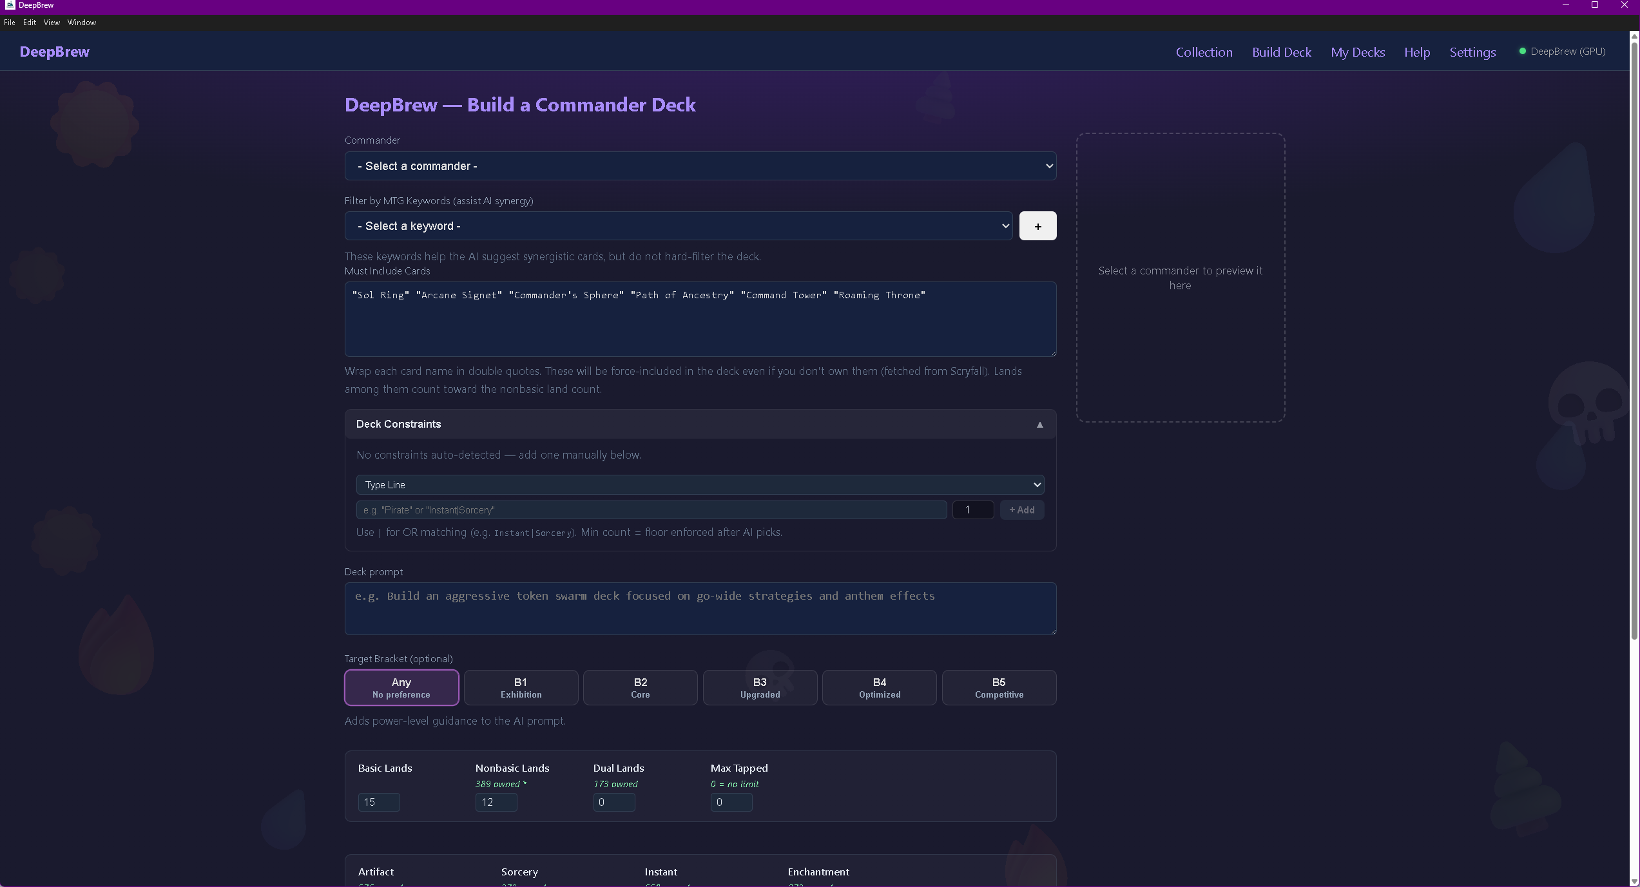Open the Help page
This screenshot has width=1640, height=887.
pos(1417,52)
